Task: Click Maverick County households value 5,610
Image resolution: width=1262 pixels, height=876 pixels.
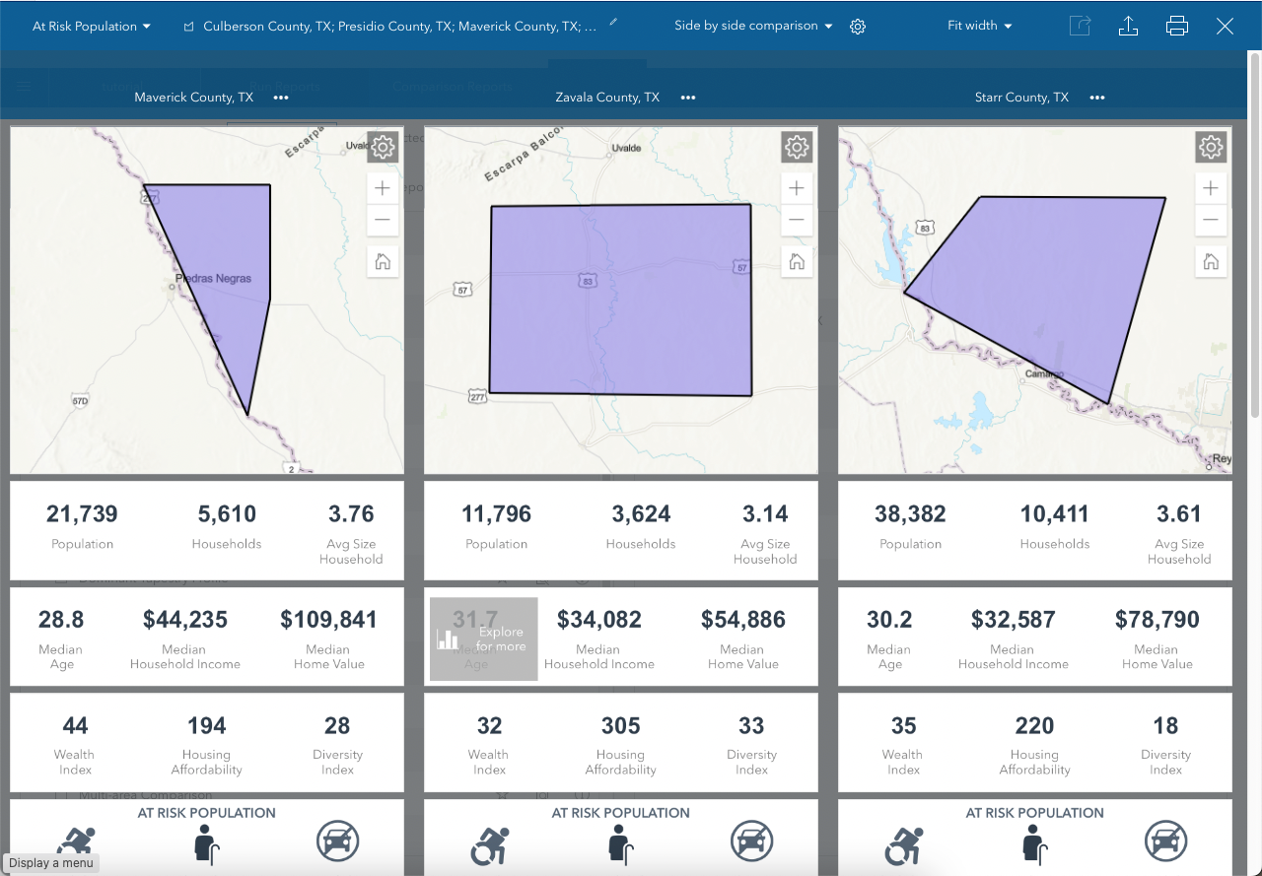Action: pyautogui.click(x=227, y=514)
